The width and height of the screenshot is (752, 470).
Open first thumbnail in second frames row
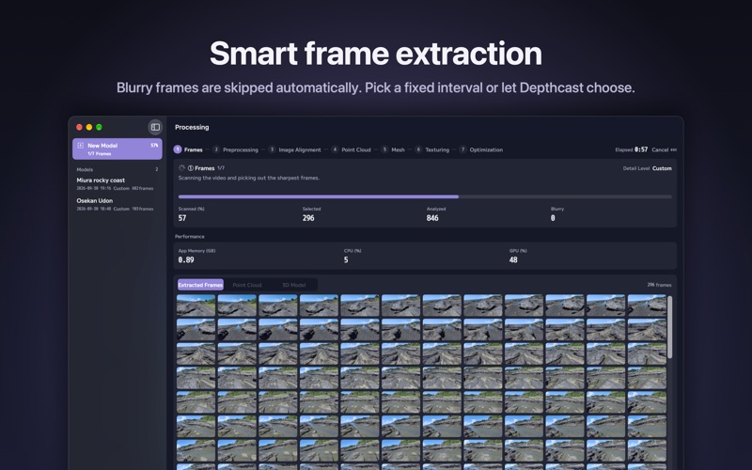point(196,330)
